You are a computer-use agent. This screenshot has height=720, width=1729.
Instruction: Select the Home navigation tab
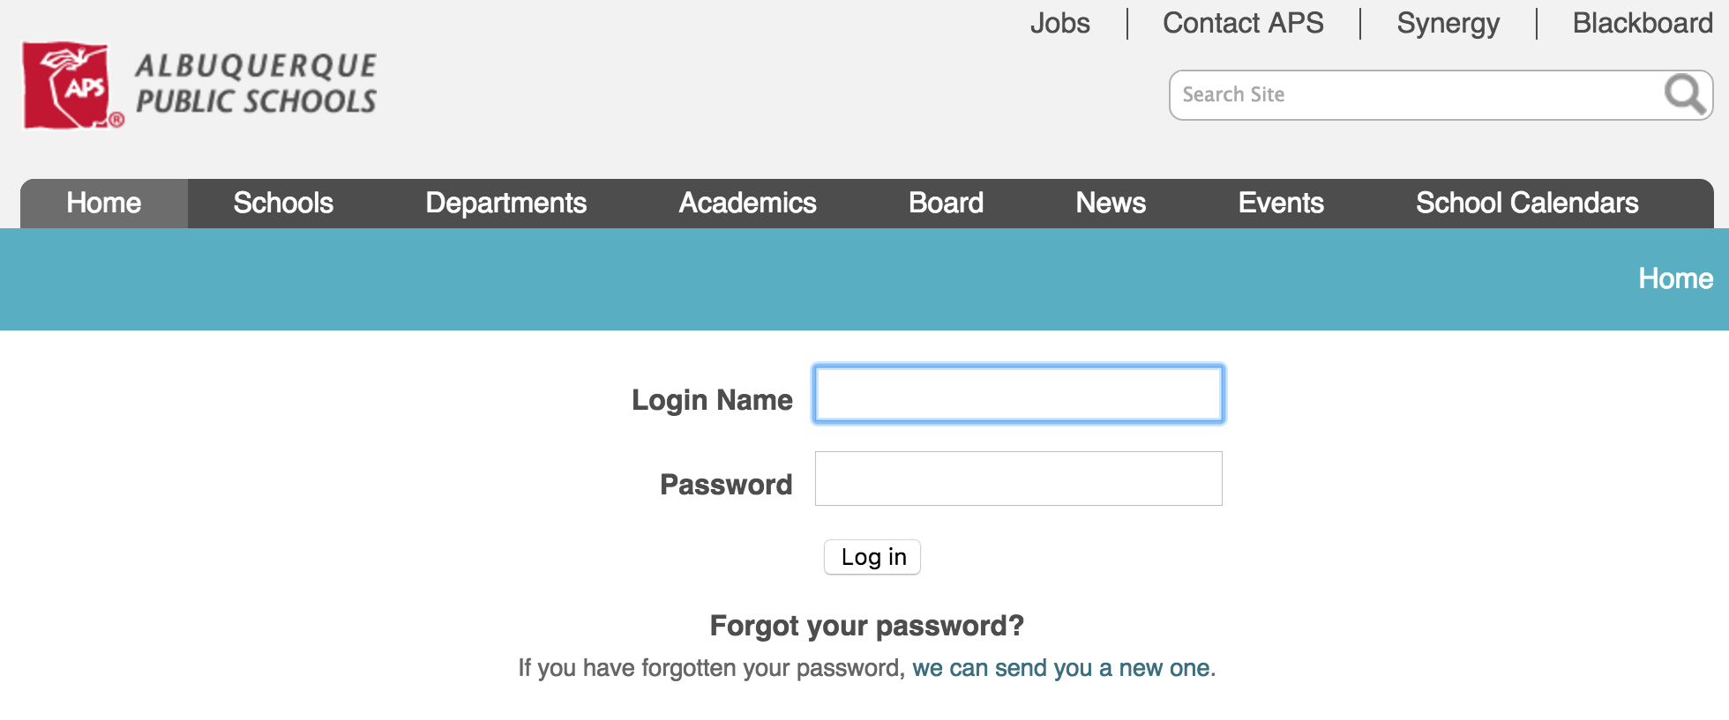point(104,204)
